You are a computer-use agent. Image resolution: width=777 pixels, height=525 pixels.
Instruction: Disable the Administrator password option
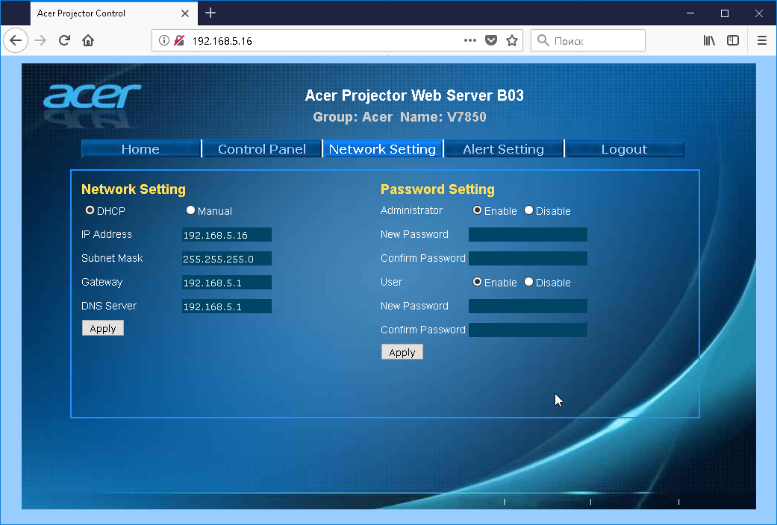pyautogui.click(x=528, y=210)
